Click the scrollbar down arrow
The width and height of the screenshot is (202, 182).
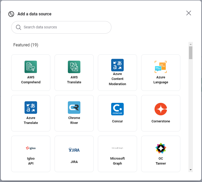pos(191,170)
